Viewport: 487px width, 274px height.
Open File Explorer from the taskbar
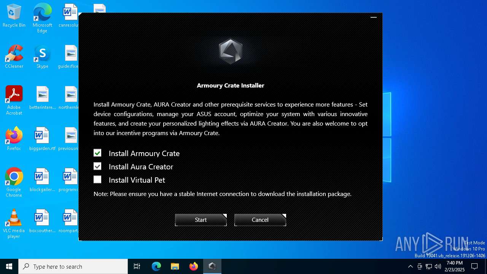[x=175, y=266]
